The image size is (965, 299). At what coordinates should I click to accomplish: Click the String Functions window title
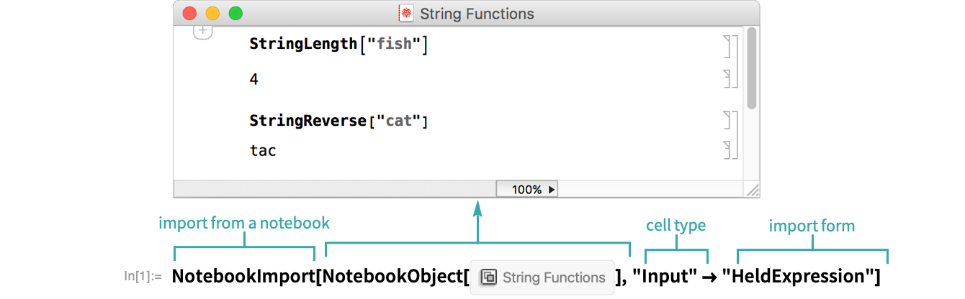[x=477, y=14]
